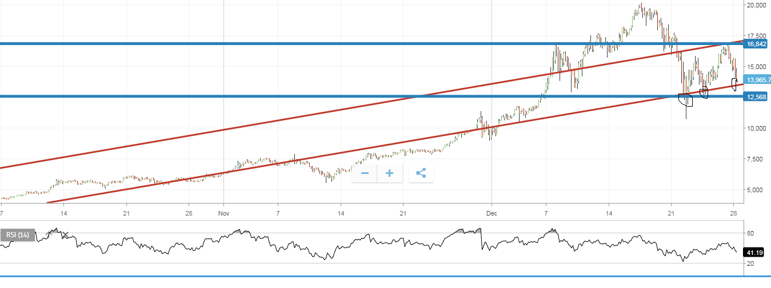Click the Dec label on the time axis
The width and height of the screenshot is (771, 288).
[492, 213]
